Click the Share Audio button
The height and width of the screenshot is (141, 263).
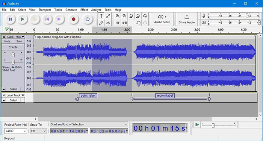[187, 19]
